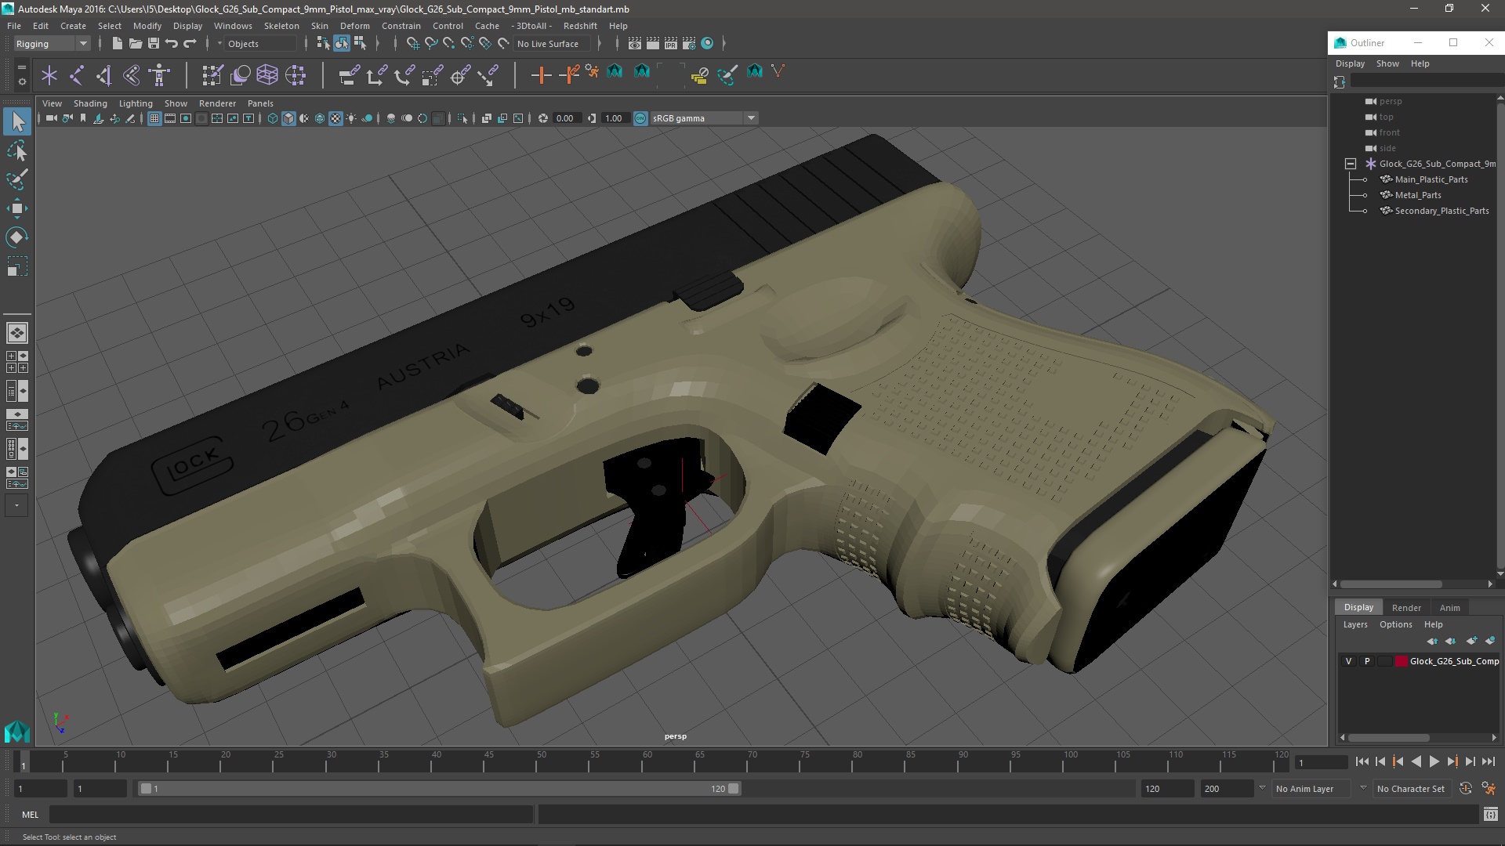Click the New Scene icon

pyautogui.click(x=117, y=44)
